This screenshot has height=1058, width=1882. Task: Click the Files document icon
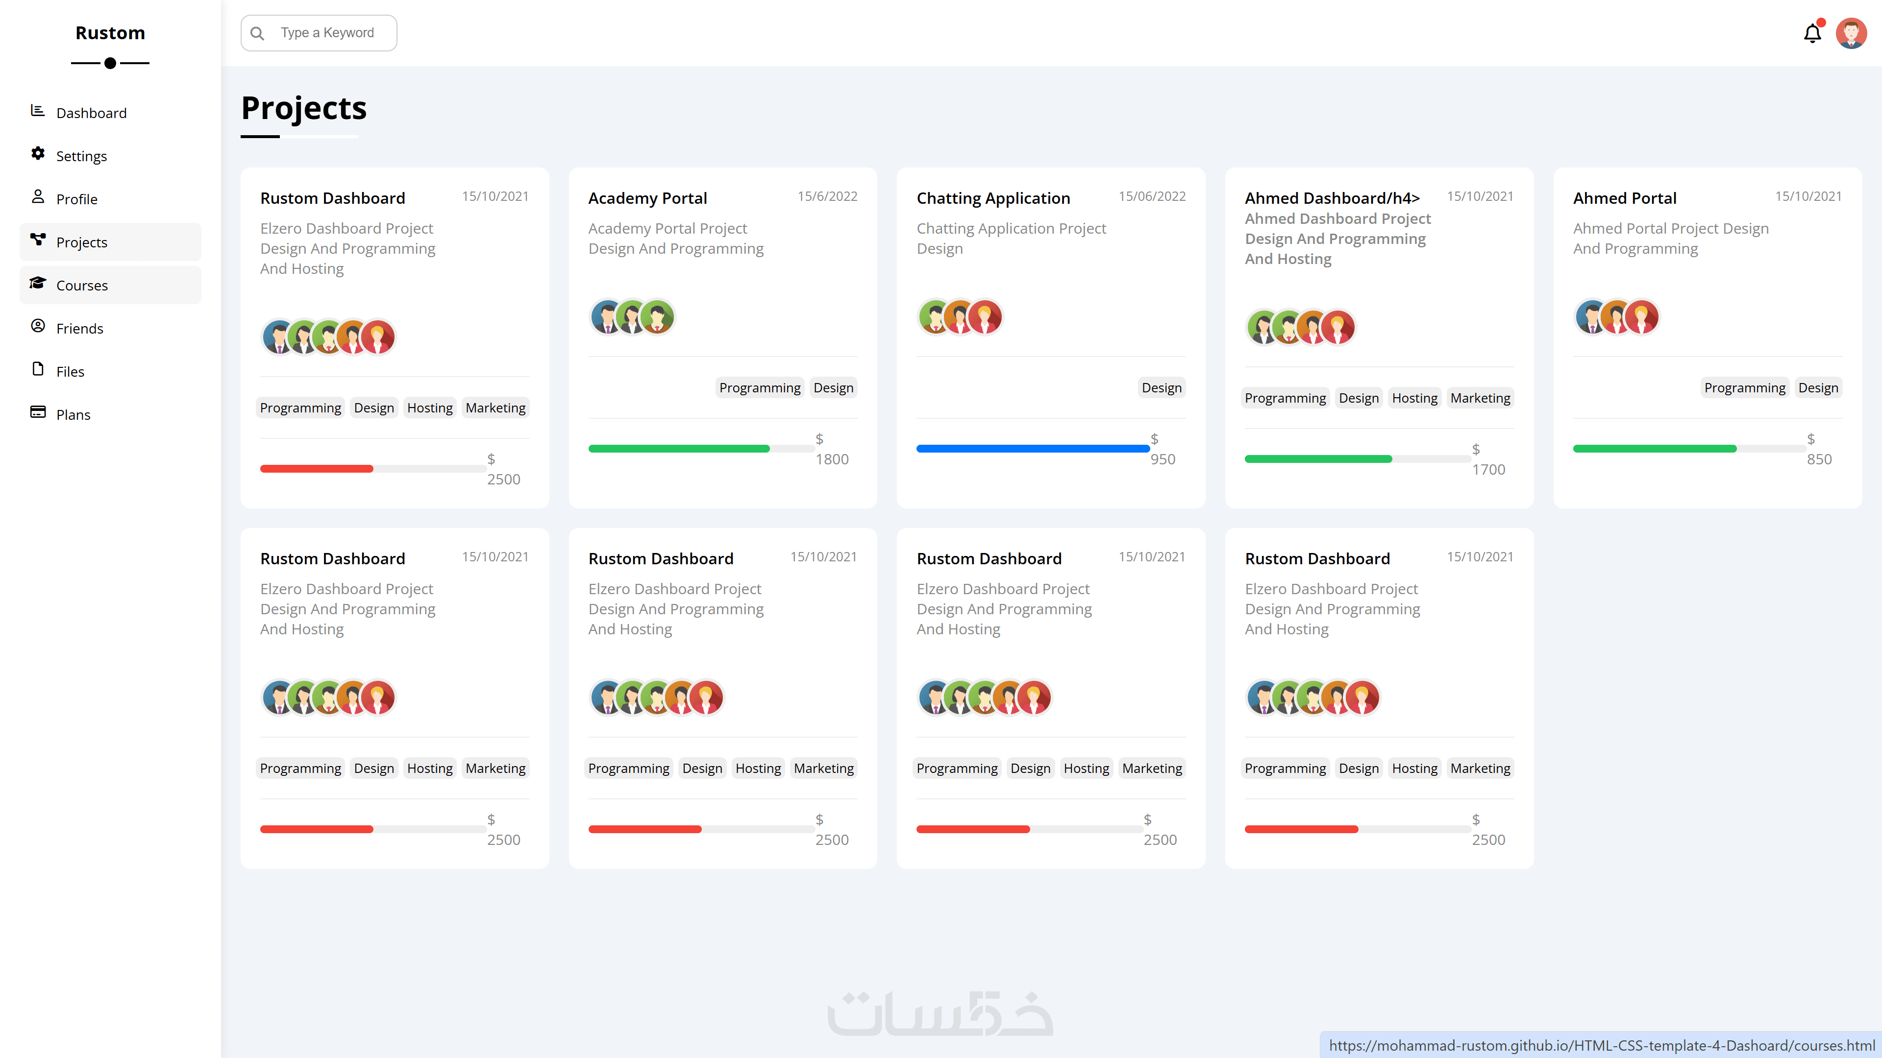click(x=38, y=369)
